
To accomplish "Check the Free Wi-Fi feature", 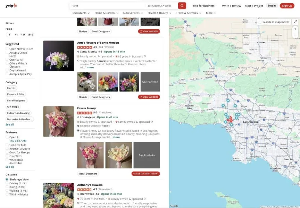I will pyautogui.click(x=7, y=156).
